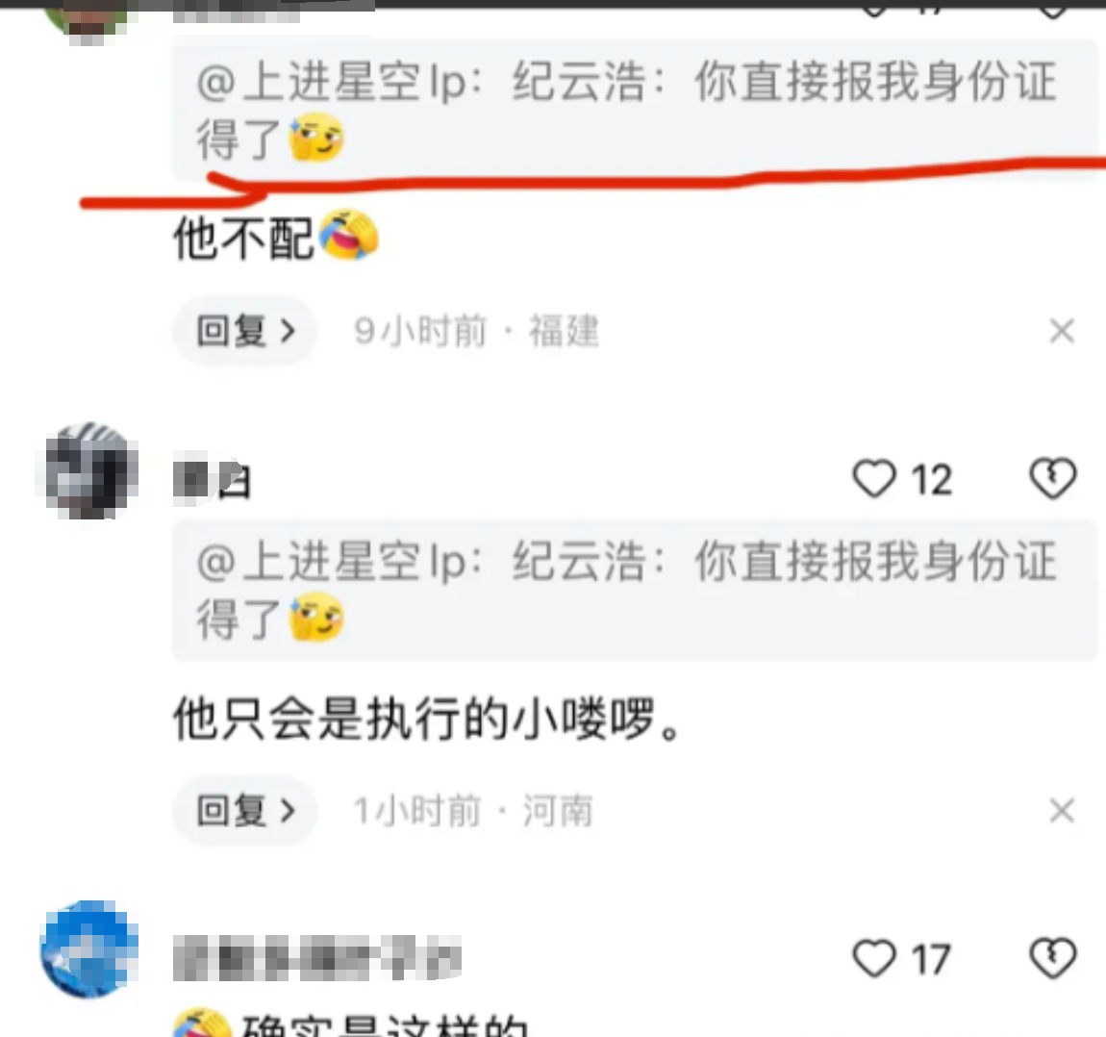Like the comment with 17 likes

coord(874,958)
